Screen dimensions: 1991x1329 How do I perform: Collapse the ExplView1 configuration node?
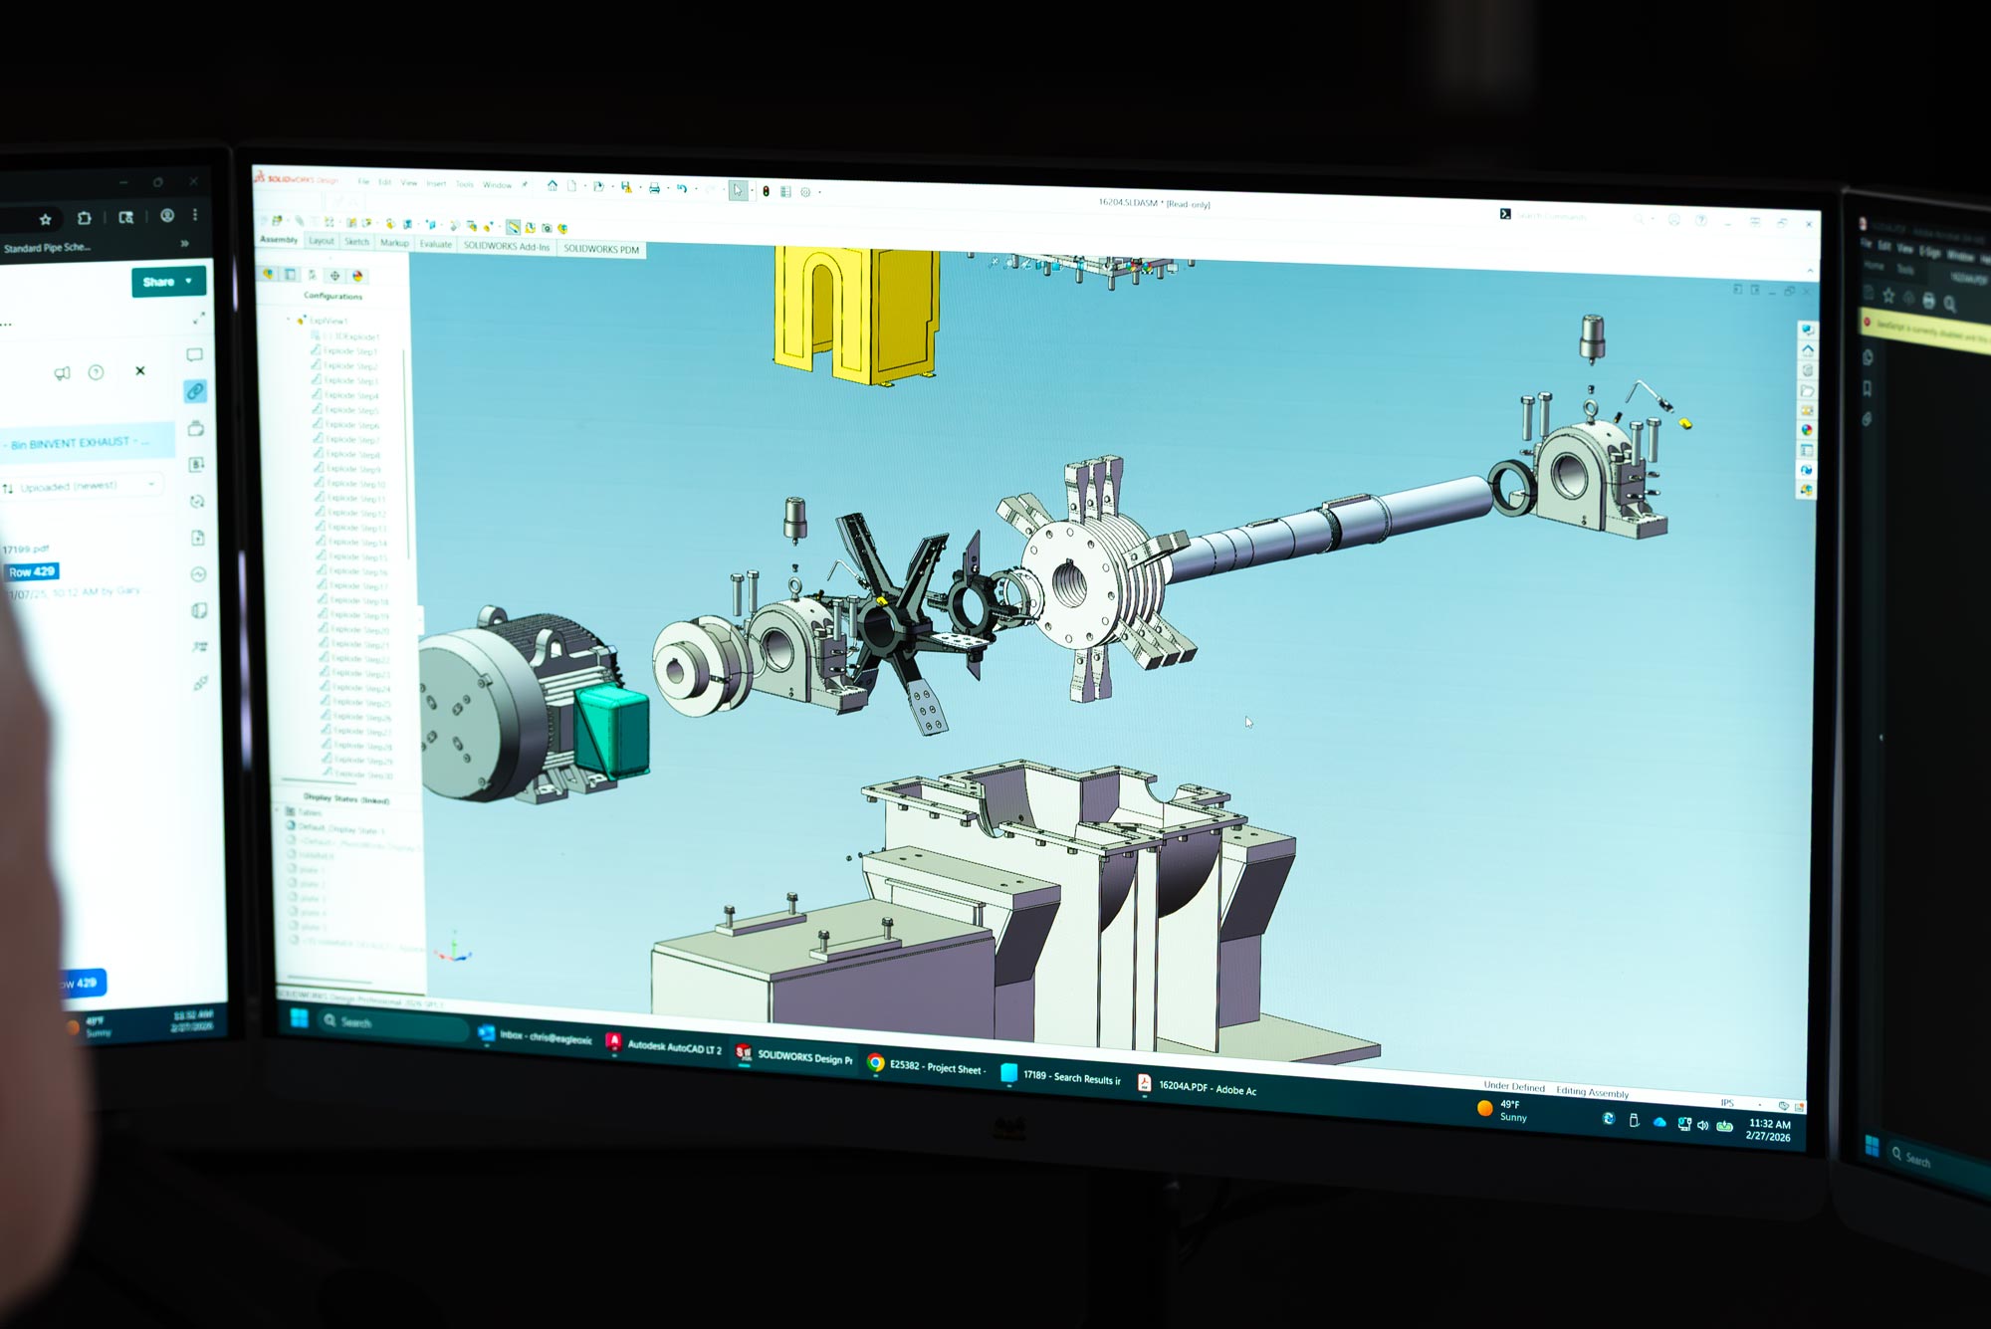coord(288,322)
